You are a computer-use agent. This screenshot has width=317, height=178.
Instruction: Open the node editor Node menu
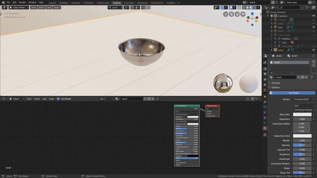pos(52,99)
